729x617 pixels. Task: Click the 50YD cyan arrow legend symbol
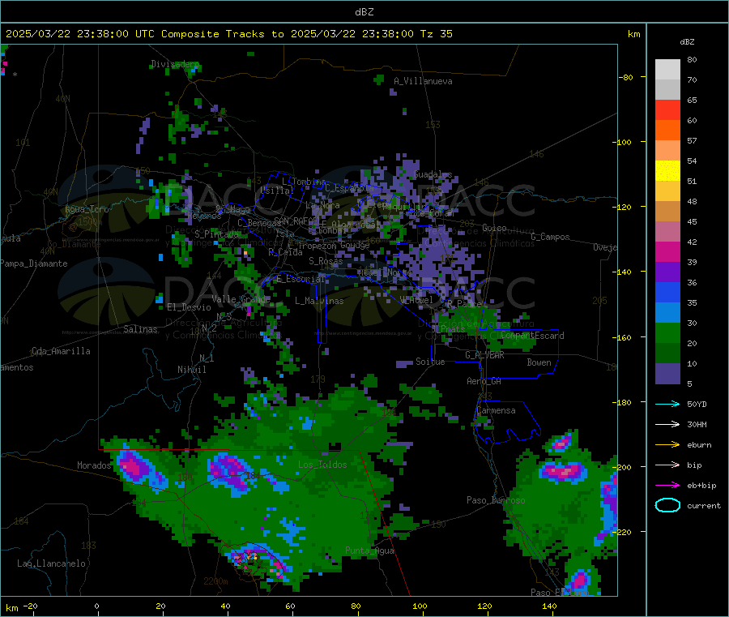pos(667,404)
